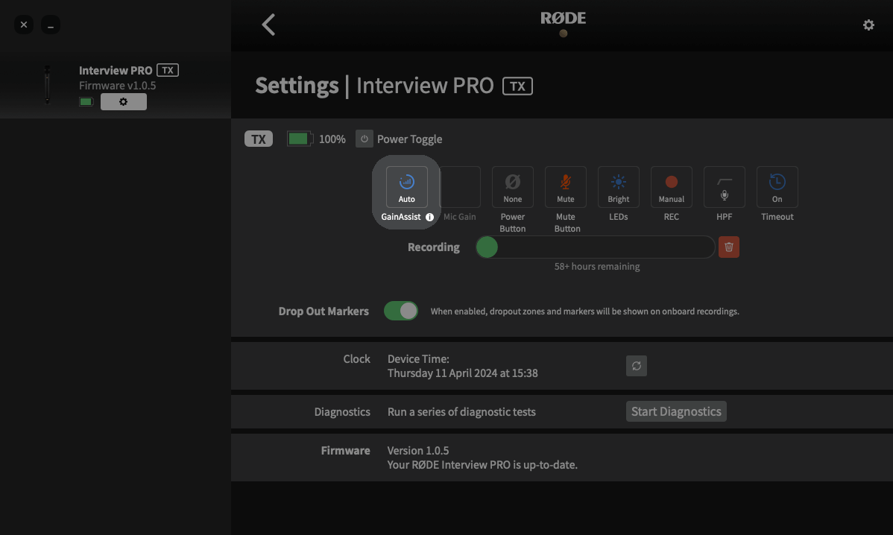893x535 pixels.
Task: Click the TX badge in the Settings title
Action: [517, 86]
